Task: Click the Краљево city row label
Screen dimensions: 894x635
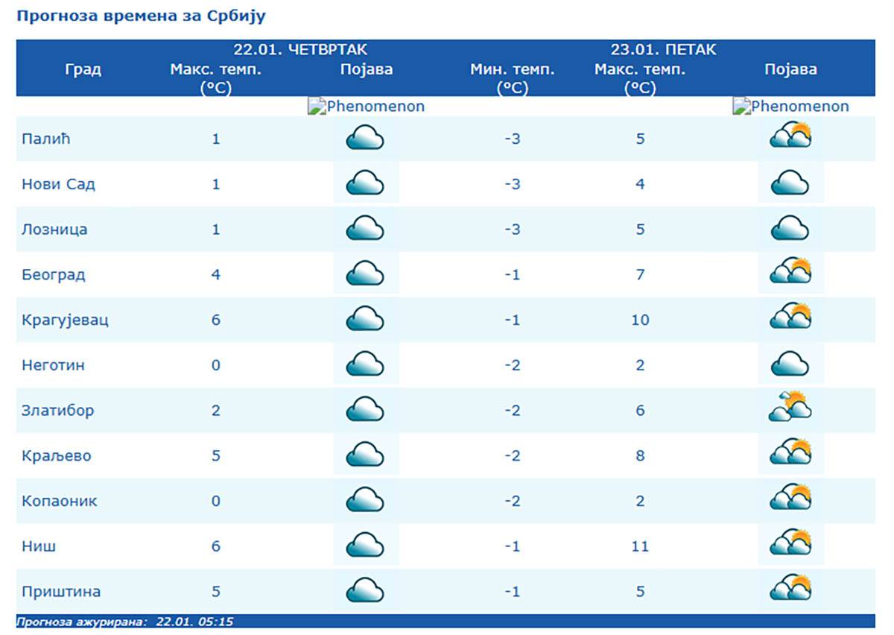Action: [57, 455]
